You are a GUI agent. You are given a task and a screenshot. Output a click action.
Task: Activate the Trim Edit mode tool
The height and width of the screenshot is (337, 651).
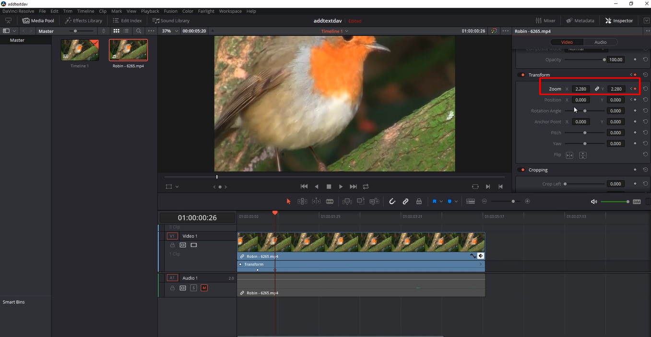tap(302, 201)
